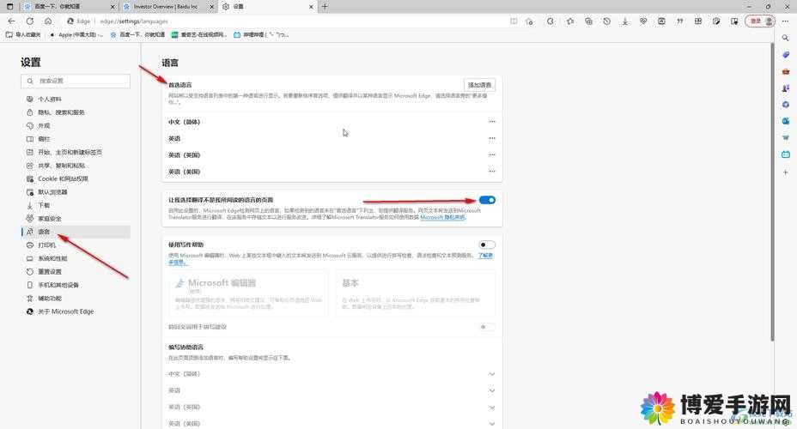Add a sidebar app with the plus icon
The height and width of the screenshot is (429, 797).
(x=785, y=172)
